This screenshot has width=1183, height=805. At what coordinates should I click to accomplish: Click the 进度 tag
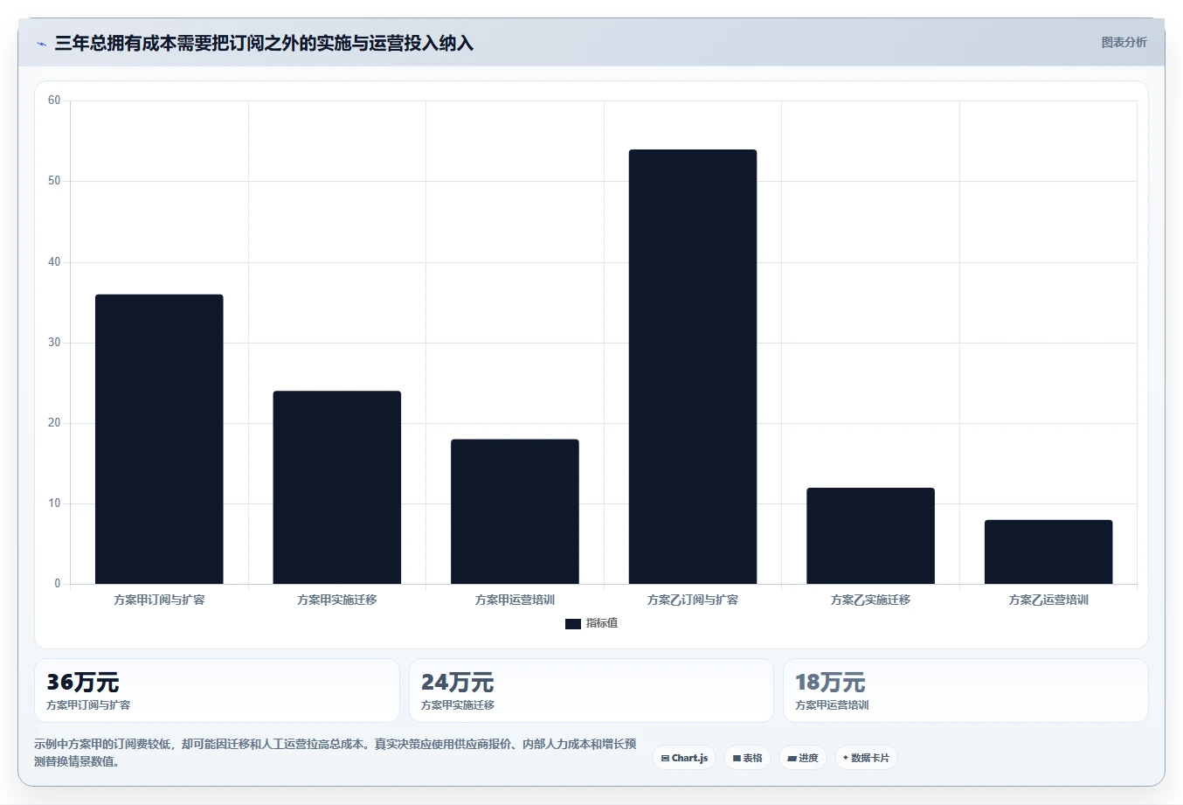(803, 758)
